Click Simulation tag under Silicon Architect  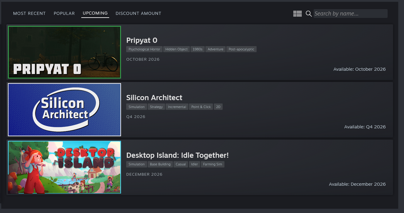point(136,107)
